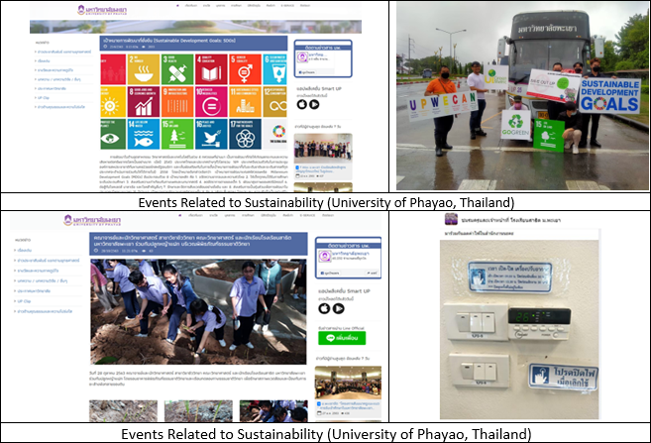
Task: Open the SDG 6 Clean Water tile
Action: 275,69
